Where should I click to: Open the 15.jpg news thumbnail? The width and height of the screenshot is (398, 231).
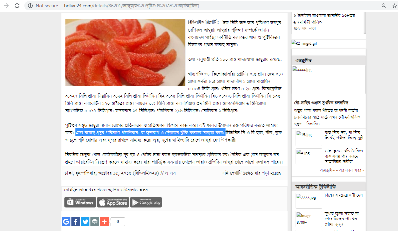[309, 138]
